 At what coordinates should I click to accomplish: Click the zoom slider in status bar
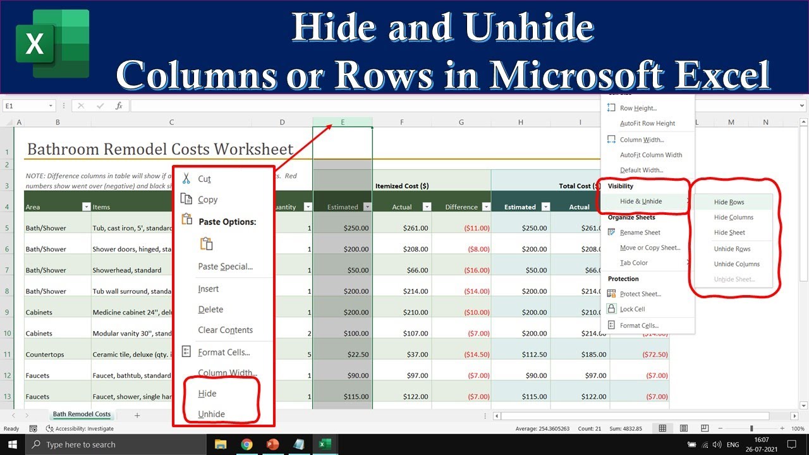[x=752, y=428]
